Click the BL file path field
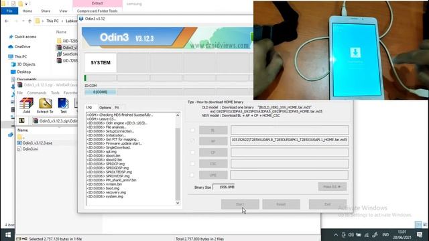Screen dimensions: 429x241 (290, 130)
